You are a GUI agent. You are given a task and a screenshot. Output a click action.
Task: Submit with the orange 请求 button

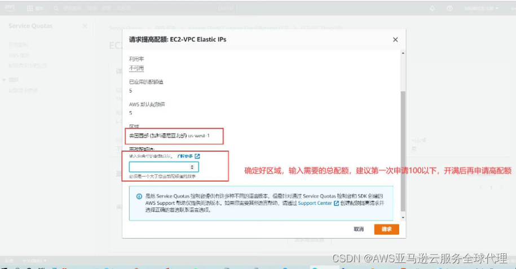point(386,229)
